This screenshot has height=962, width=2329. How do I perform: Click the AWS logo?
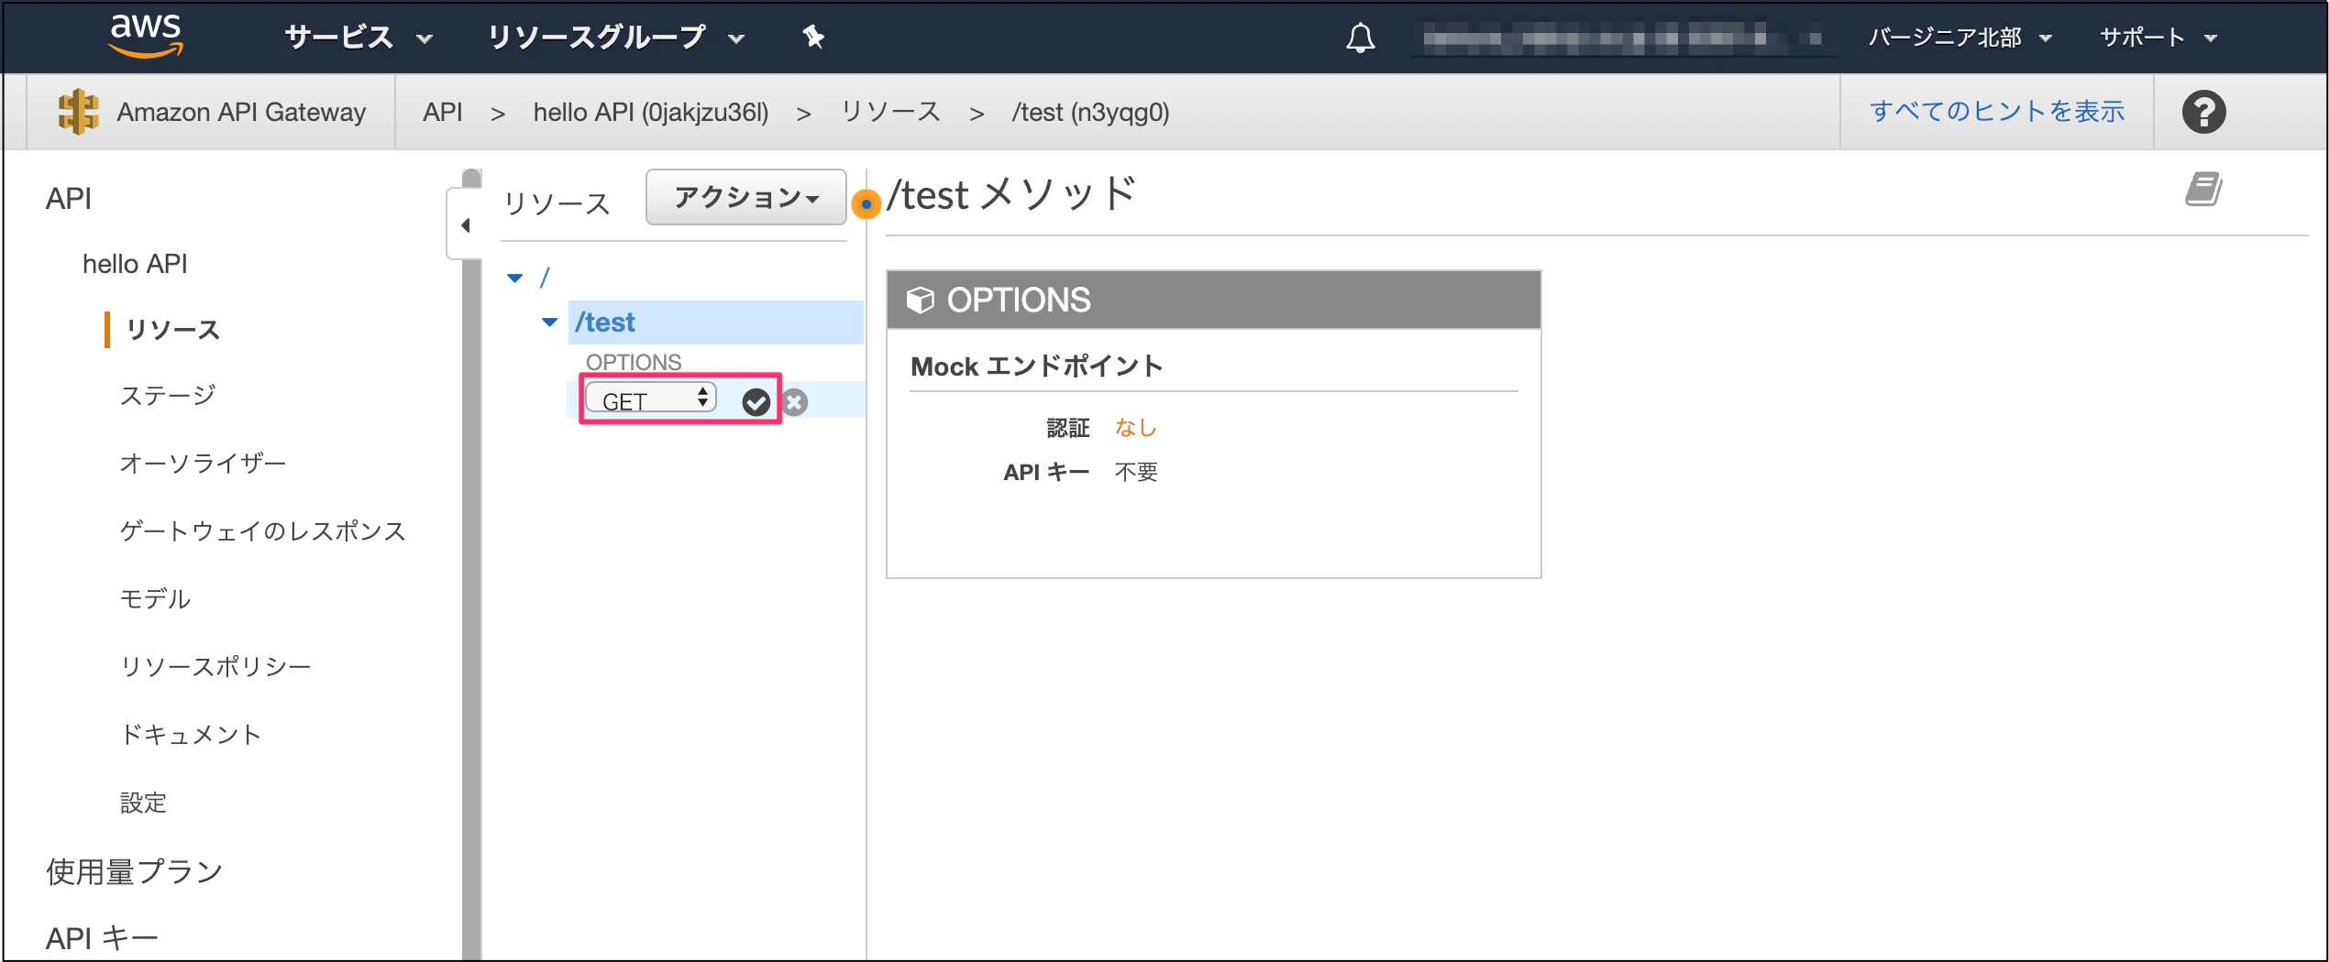[x=146, y=36]
